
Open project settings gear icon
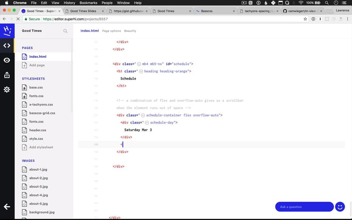(7, 90)
